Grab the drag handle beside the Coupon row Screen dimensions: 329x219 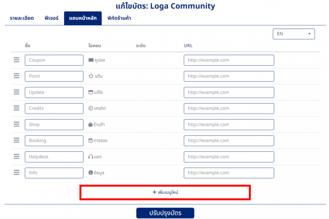tap(16, 60)
